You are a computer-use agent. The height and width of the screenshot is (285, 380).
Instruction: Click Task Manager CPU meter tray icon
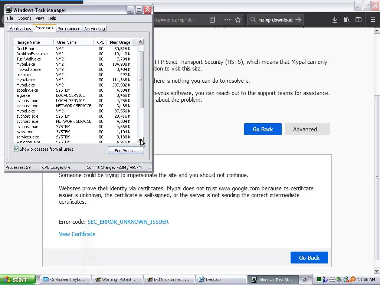pyautogui.click(x=319, y=279)
